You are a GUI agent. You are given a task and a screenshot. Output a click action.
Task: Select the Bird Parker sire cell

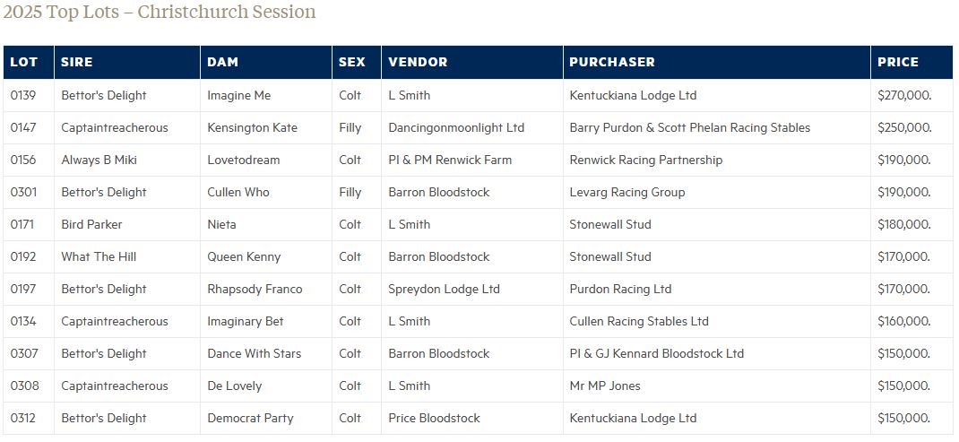[91, 225]
